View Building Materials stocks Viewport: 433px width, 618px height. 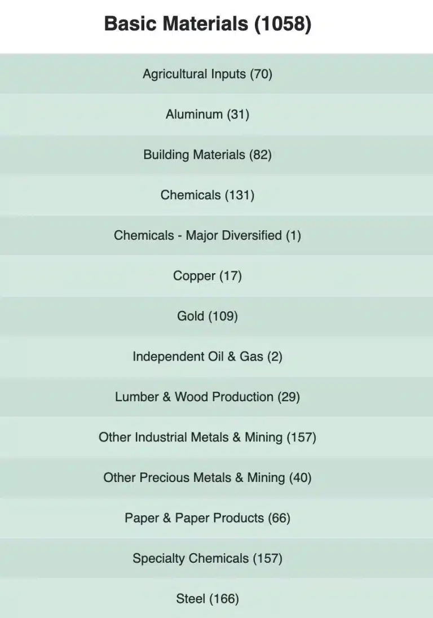[x=207, y=155]
